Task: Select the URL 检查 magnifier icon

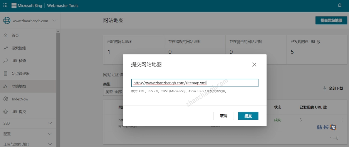Action: 6,61
